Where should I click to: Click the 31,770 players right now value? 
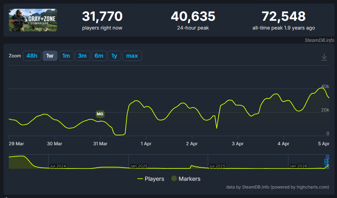click(102, 16)
